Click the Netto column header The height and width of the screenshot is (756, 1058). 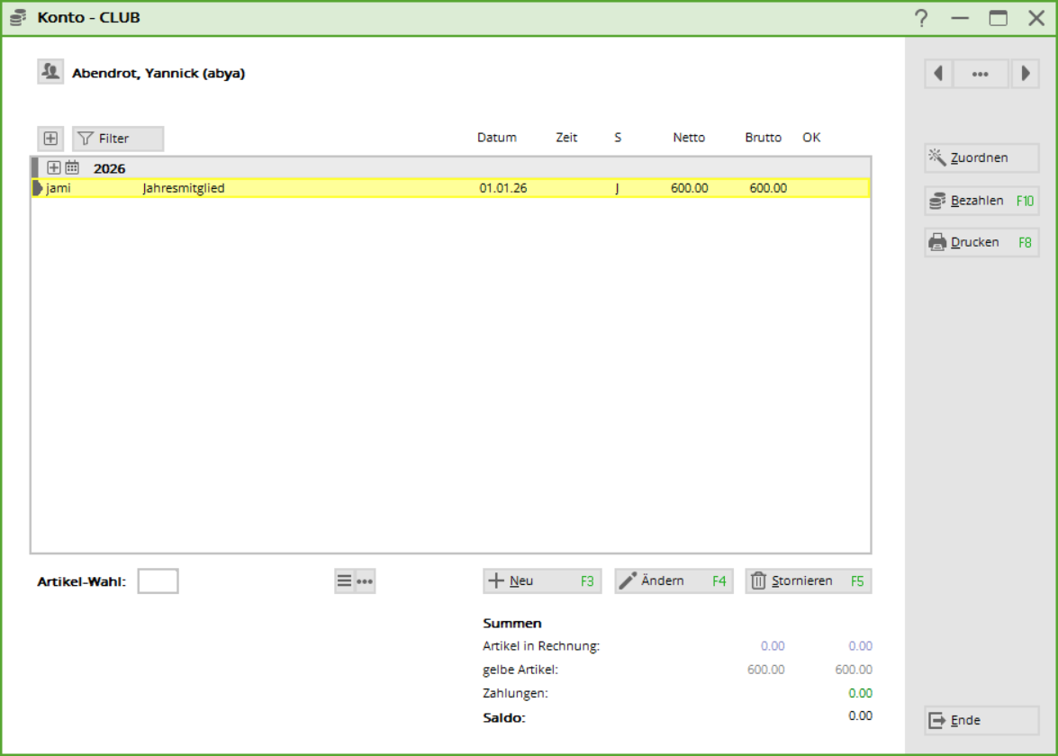pyautogui.click(x=688, y=138)
